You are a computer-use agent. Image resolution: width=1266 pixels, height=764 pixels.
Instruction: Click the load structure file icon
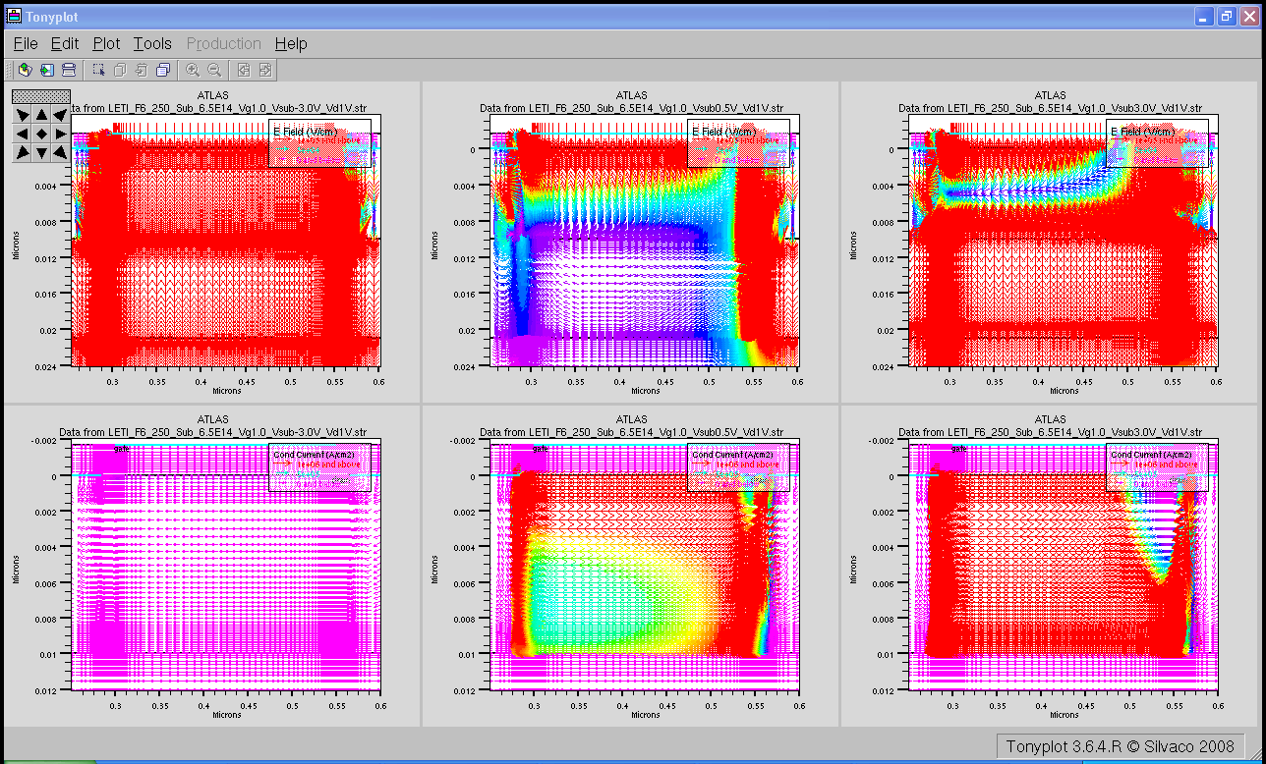tap(26, 70)
